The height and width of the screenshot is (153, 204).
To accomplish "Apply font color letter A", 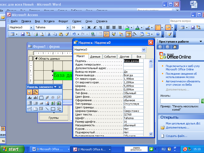I will point(137,28).
